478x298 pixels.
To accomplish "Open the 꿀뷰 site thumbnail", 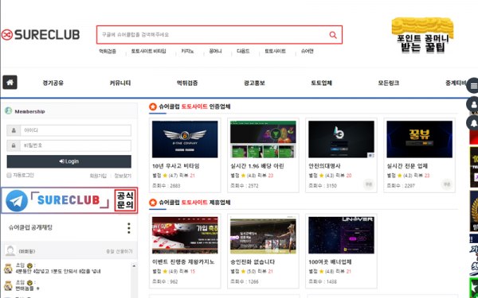I will [x=420, y=139].
